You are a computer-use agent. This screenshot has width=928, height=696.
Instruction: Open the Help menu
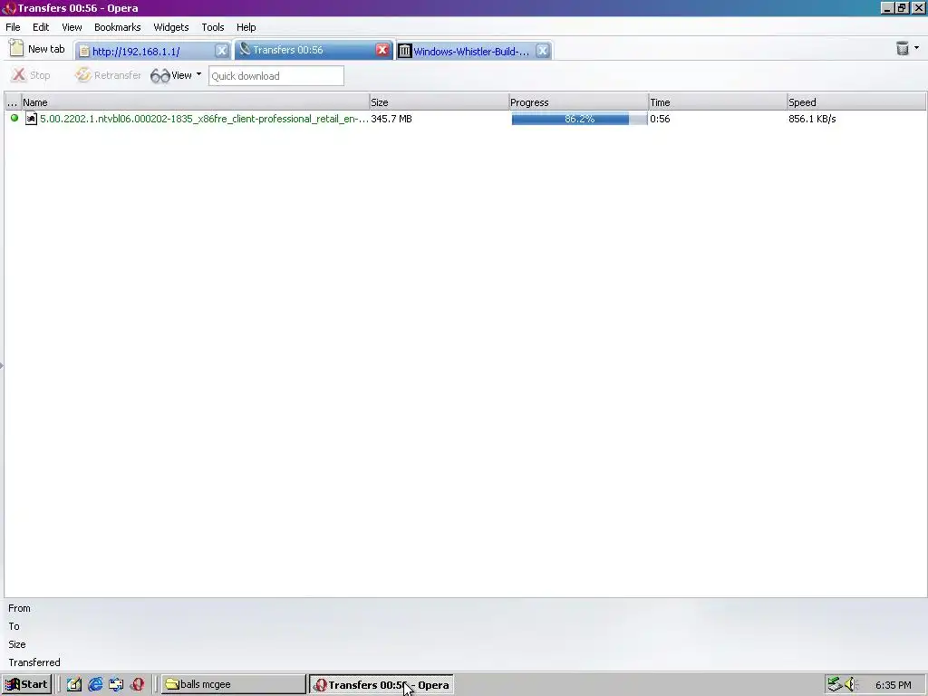pos(246,27)
